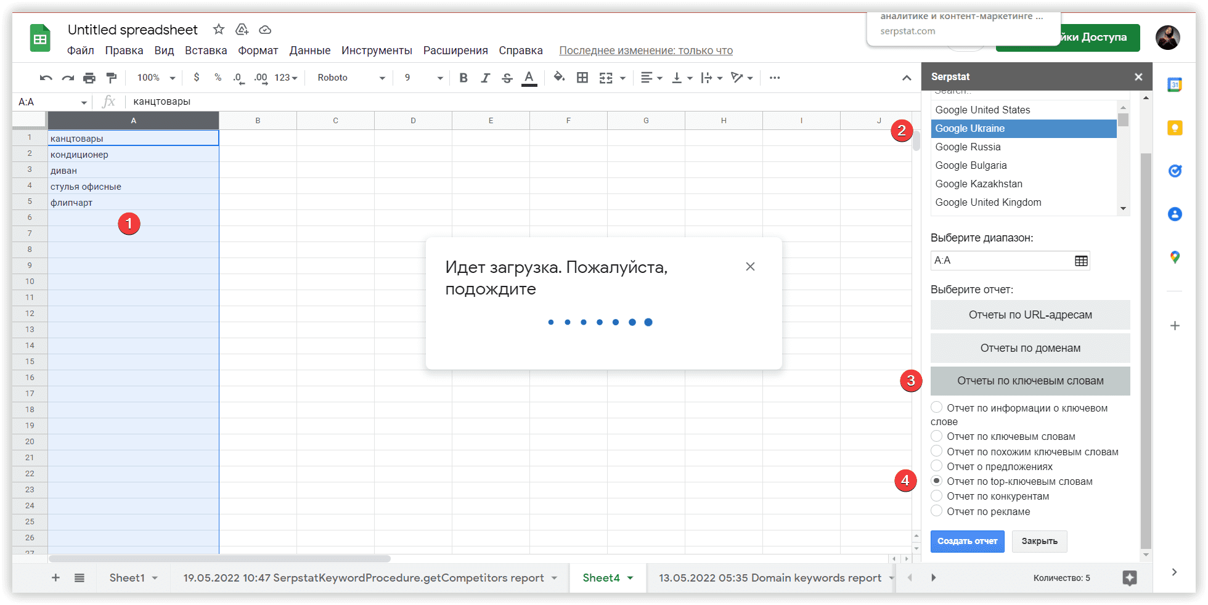Open Google Tasks in side panel
Viewport: 1208px width, 605px height.
[x=1175, y=171]
